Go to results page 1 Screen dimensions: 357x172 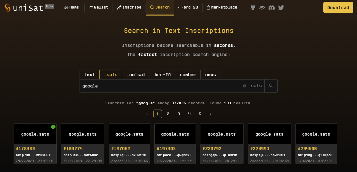coord(158,114)
